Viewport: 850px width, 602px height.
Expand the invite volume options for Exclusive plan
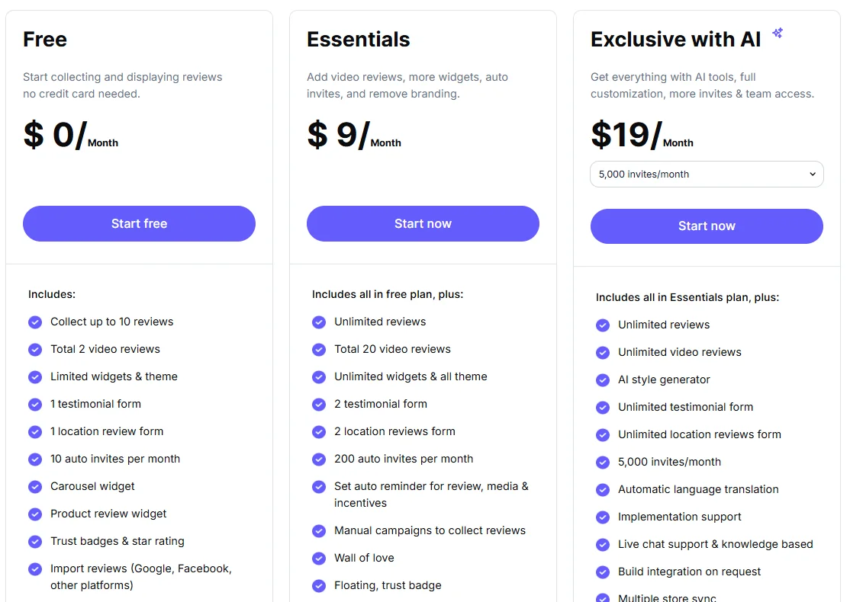[x=707, y=174]
